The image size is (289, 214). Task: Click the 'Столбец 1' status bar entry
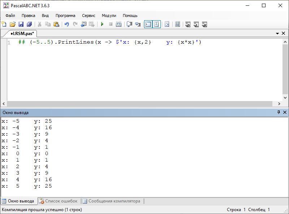[x=259, y=210]
